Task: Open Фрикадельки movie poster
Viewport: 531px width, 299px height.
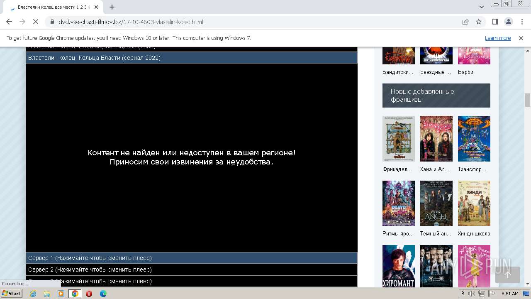Action: pyautogui.click(x=398, y=139)
